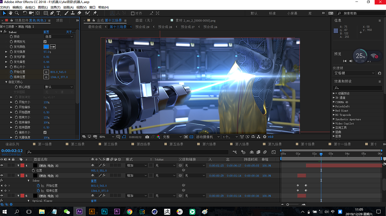This screenshot has height=216, width=386.
Task: Open preview shortcut 空格键 dropdown
Action: point(354,73)
